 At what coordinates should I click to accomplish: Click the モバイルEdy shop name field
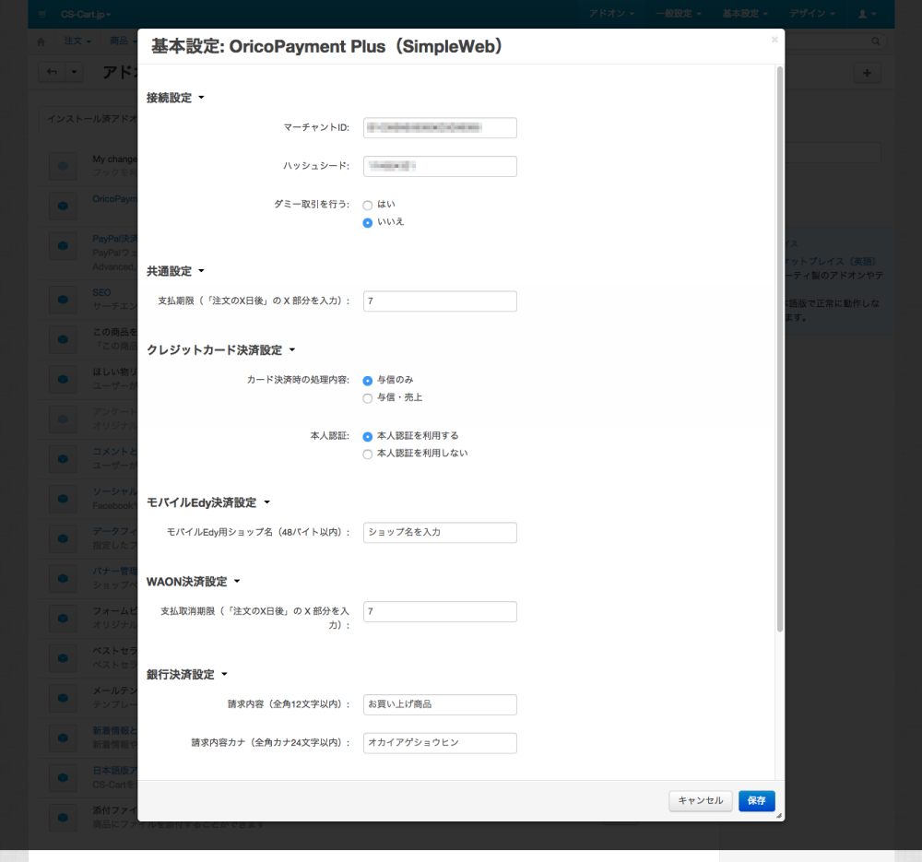pos(440,533)
